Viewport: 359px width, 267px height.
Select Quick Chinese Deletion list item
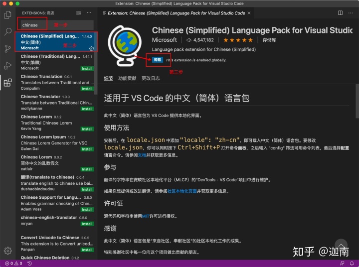tap(56, 258)
